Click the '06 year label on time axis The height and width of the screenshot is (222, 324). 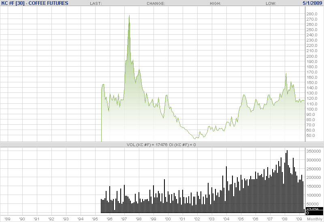256,219
